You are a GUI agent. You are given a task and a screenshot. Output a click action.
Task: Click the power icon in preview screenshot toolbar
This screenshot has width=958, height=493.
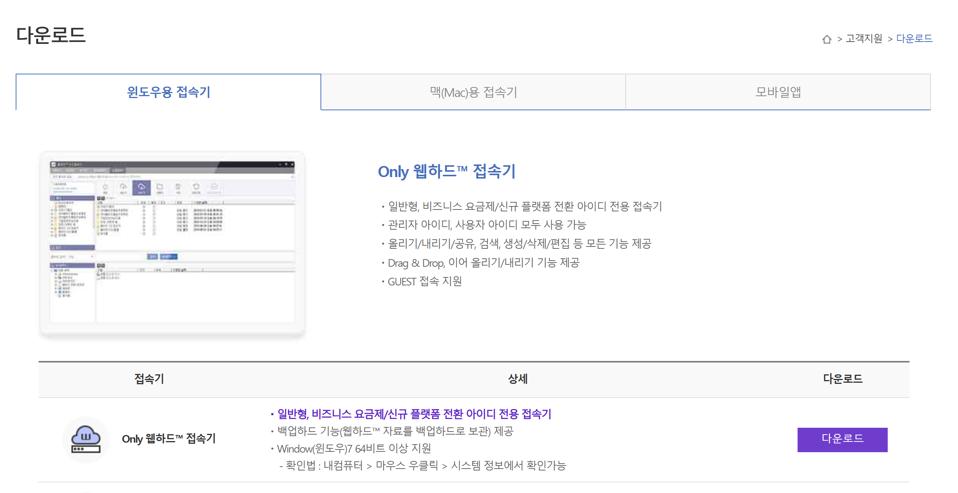pos(105,187)
